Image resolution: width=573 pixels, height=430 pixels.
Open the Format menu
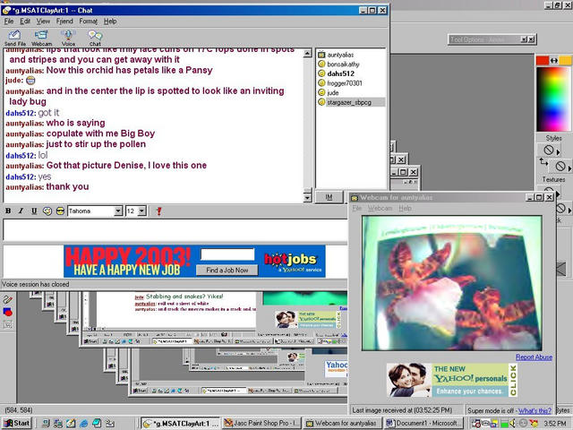tap(89, 21)
